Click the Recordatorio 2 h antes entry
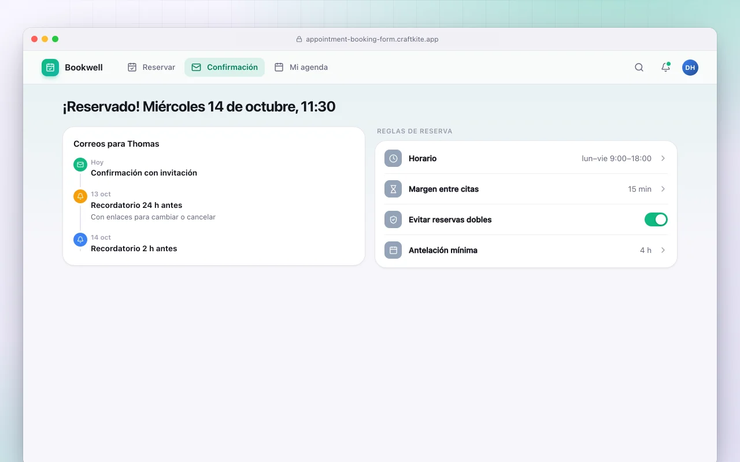Screen dimensions: 740x462 [134, 248]
